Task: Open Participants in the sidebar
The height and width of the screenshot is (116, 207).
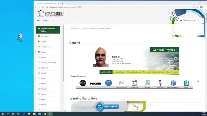Action: pos(48,36)
